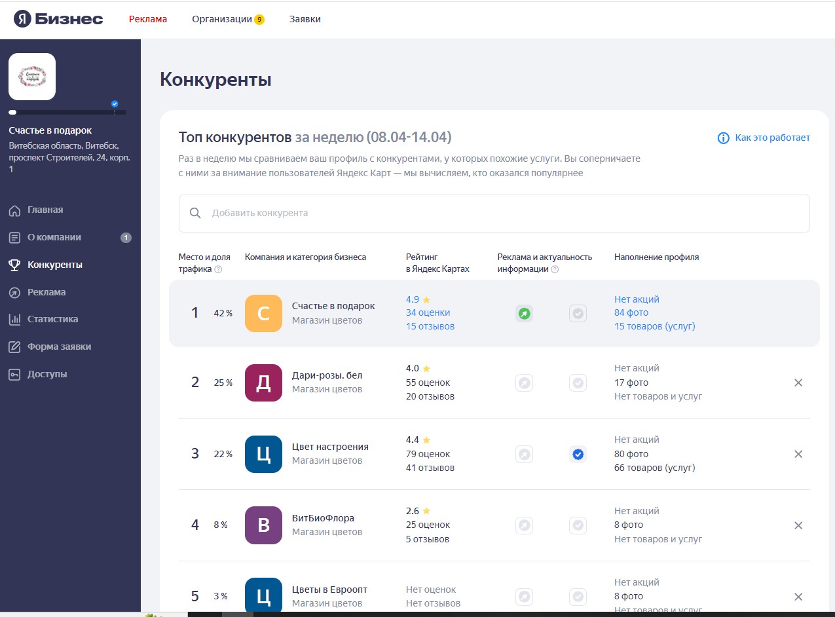This screenshot has height=617, width=835.
Task: Click the trophy icon next to Конкуренты
Action: (x=14, y=265)
